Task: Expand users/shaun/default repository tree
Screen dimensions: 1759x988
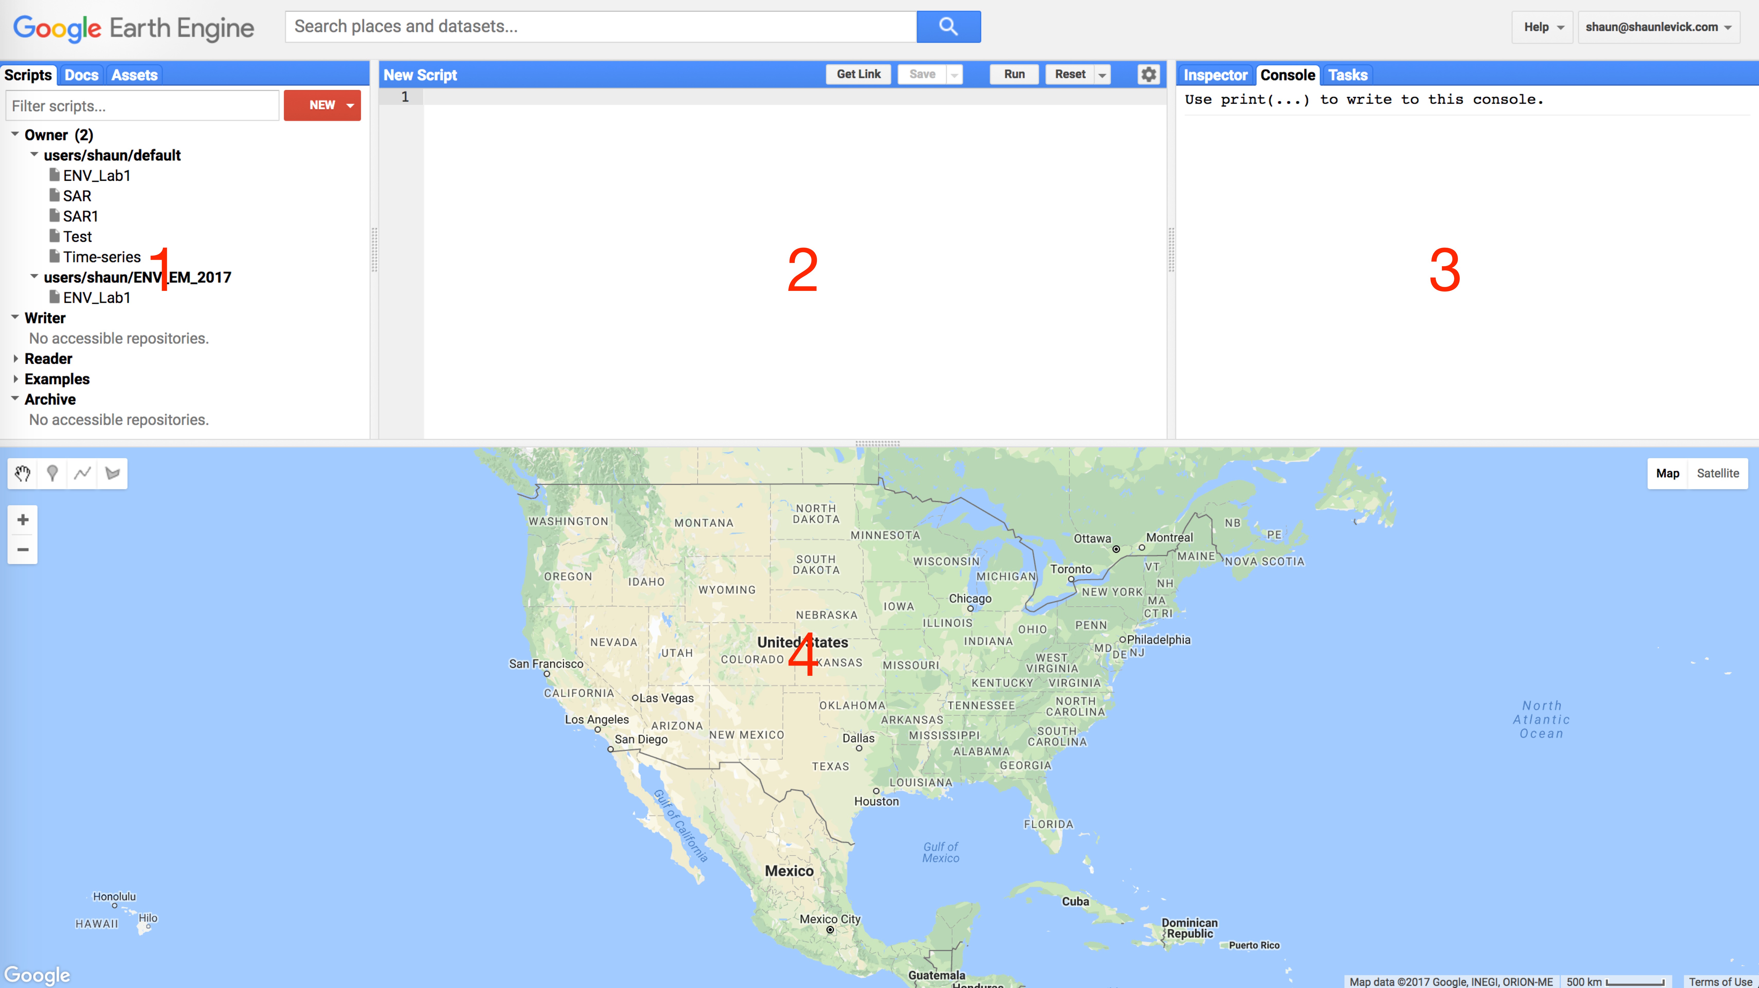Action: pyautogui.click(x=33, y=155)
